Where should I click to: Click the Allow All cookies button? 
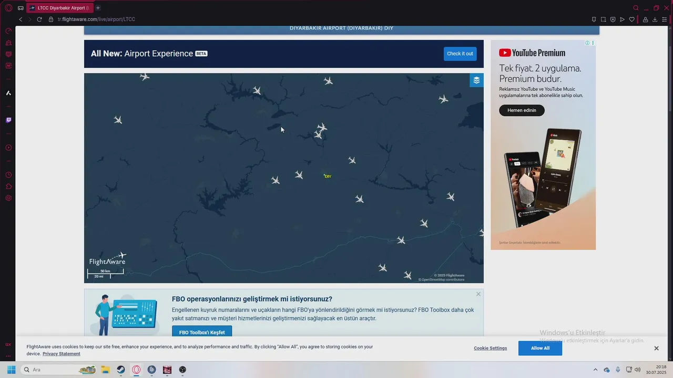tap(540, 348)
